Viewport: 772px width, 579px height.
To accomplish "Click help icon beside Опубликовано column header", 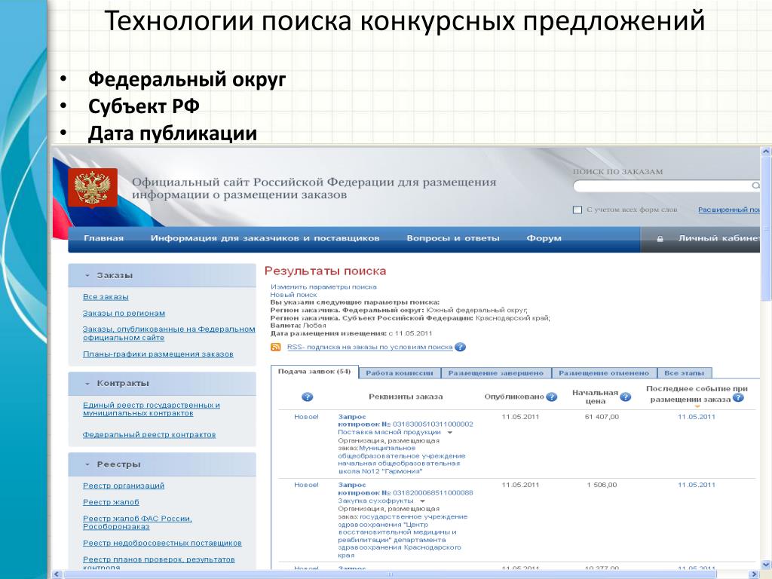I will click(551, 397).
